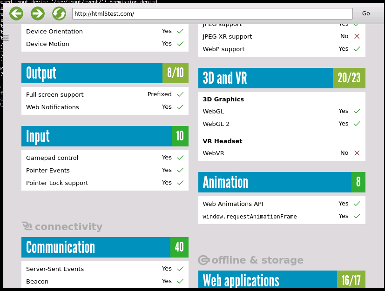Select the Pointer Lock support row
Image resolution: width=385 pixels, height=291 pixels.
[105, 183]
